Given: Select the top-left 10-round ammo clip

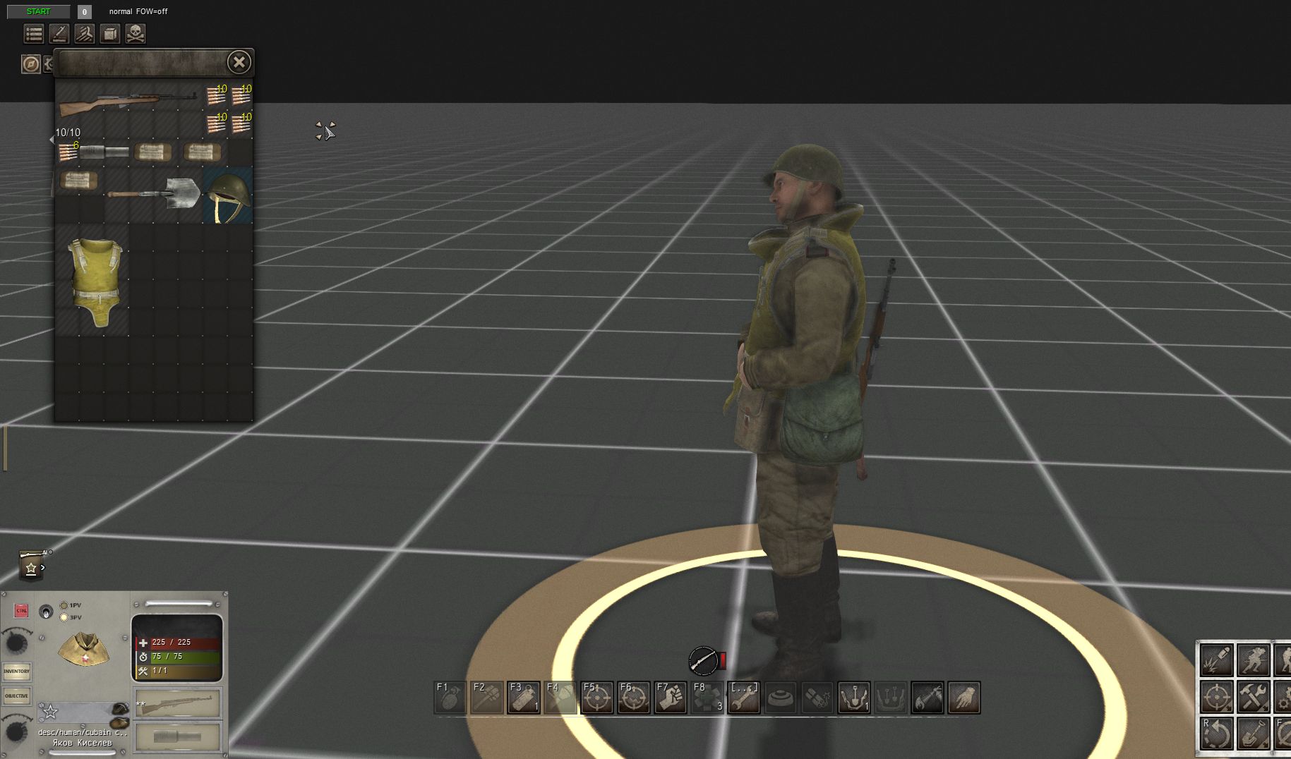Looking at the screenshot, I should click(x=217, y=95).
